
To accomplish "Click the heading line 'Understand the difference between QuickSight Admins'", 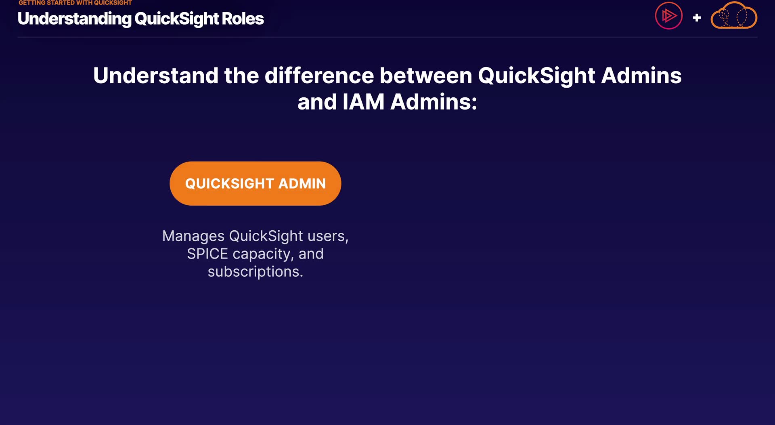I will click(x=387, y=76).
